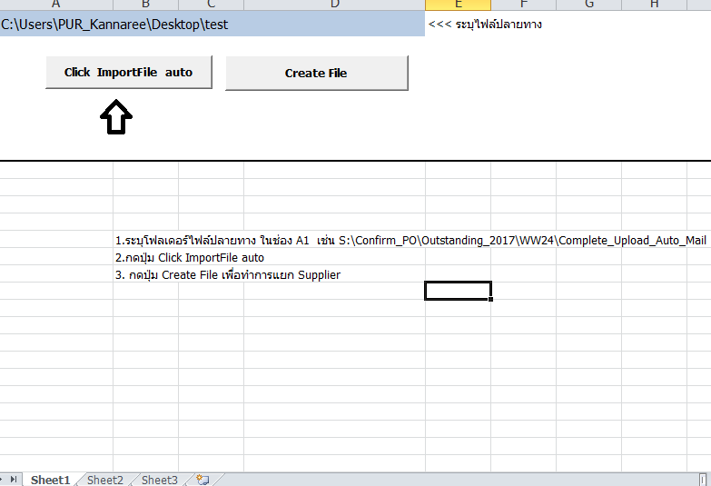Viewport: 711px width, 486px height.
Task: Go to next sheet with navigation arrow
Action: (3, 480)
